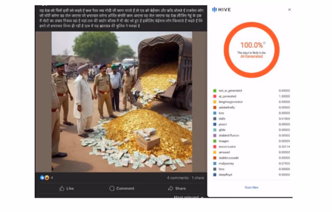Close the Hive detector panel
The width and height of the screenshot is (332, 212).
coord(289,10)
